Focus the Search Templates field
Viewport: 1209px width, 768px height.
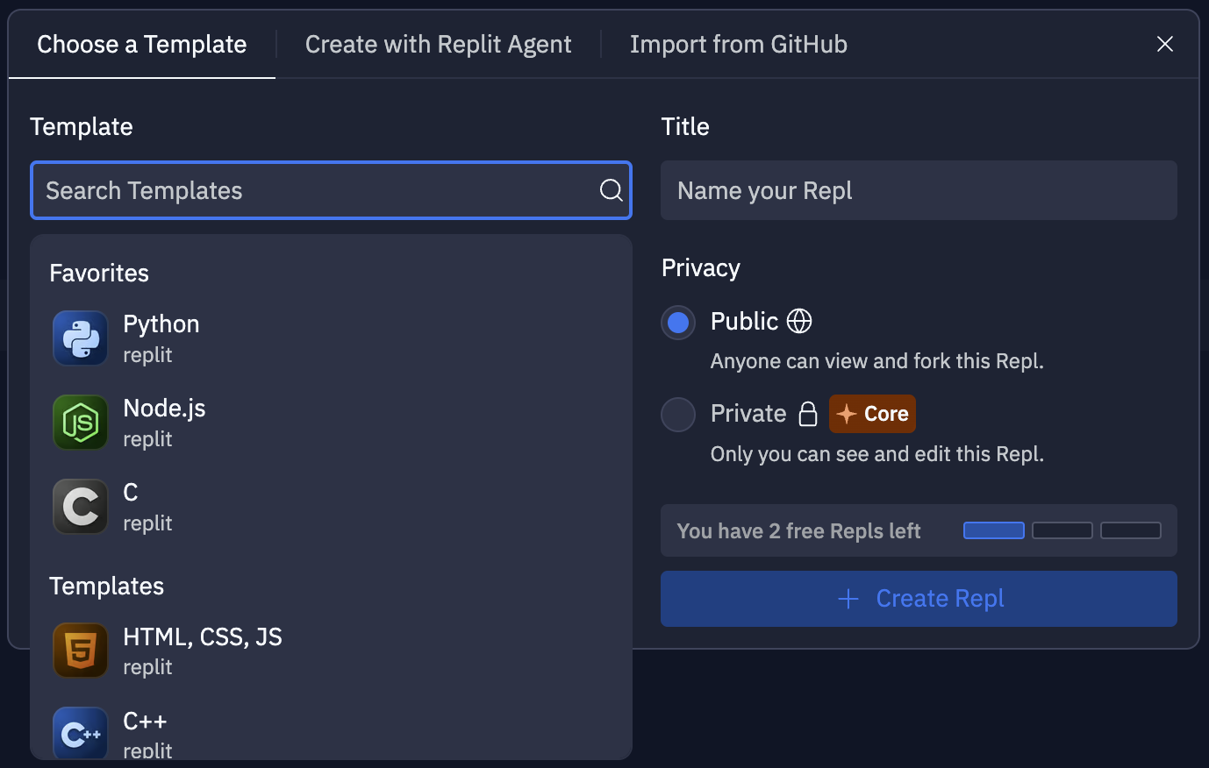[331, 190]
